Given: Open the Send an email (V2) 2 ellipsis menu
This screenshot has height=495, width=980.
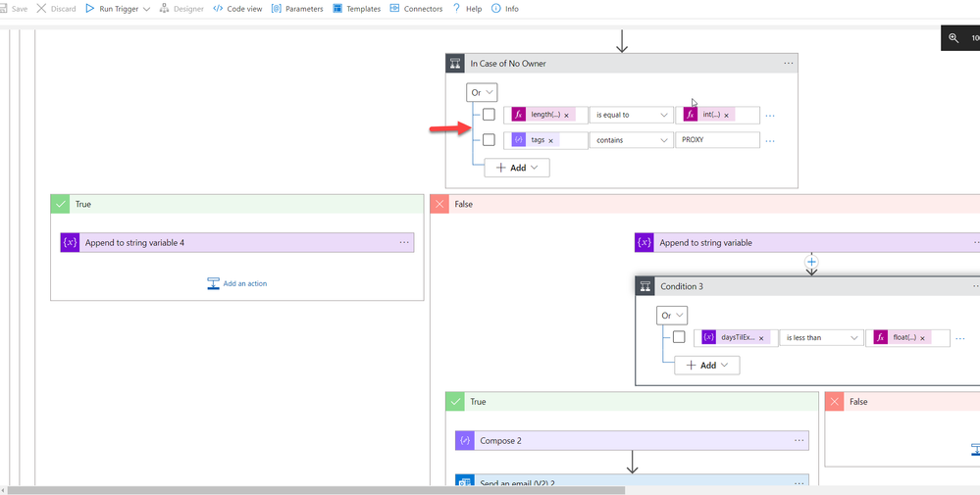Looking at the screenshot, I should pyautogui.click(x=799, y=484).
